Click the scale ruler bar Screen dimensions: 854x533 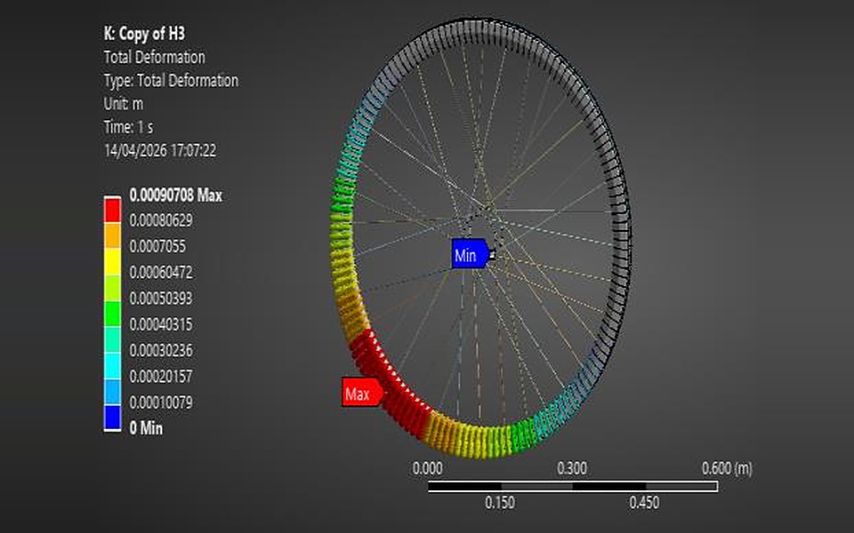(x=573, y=486)
